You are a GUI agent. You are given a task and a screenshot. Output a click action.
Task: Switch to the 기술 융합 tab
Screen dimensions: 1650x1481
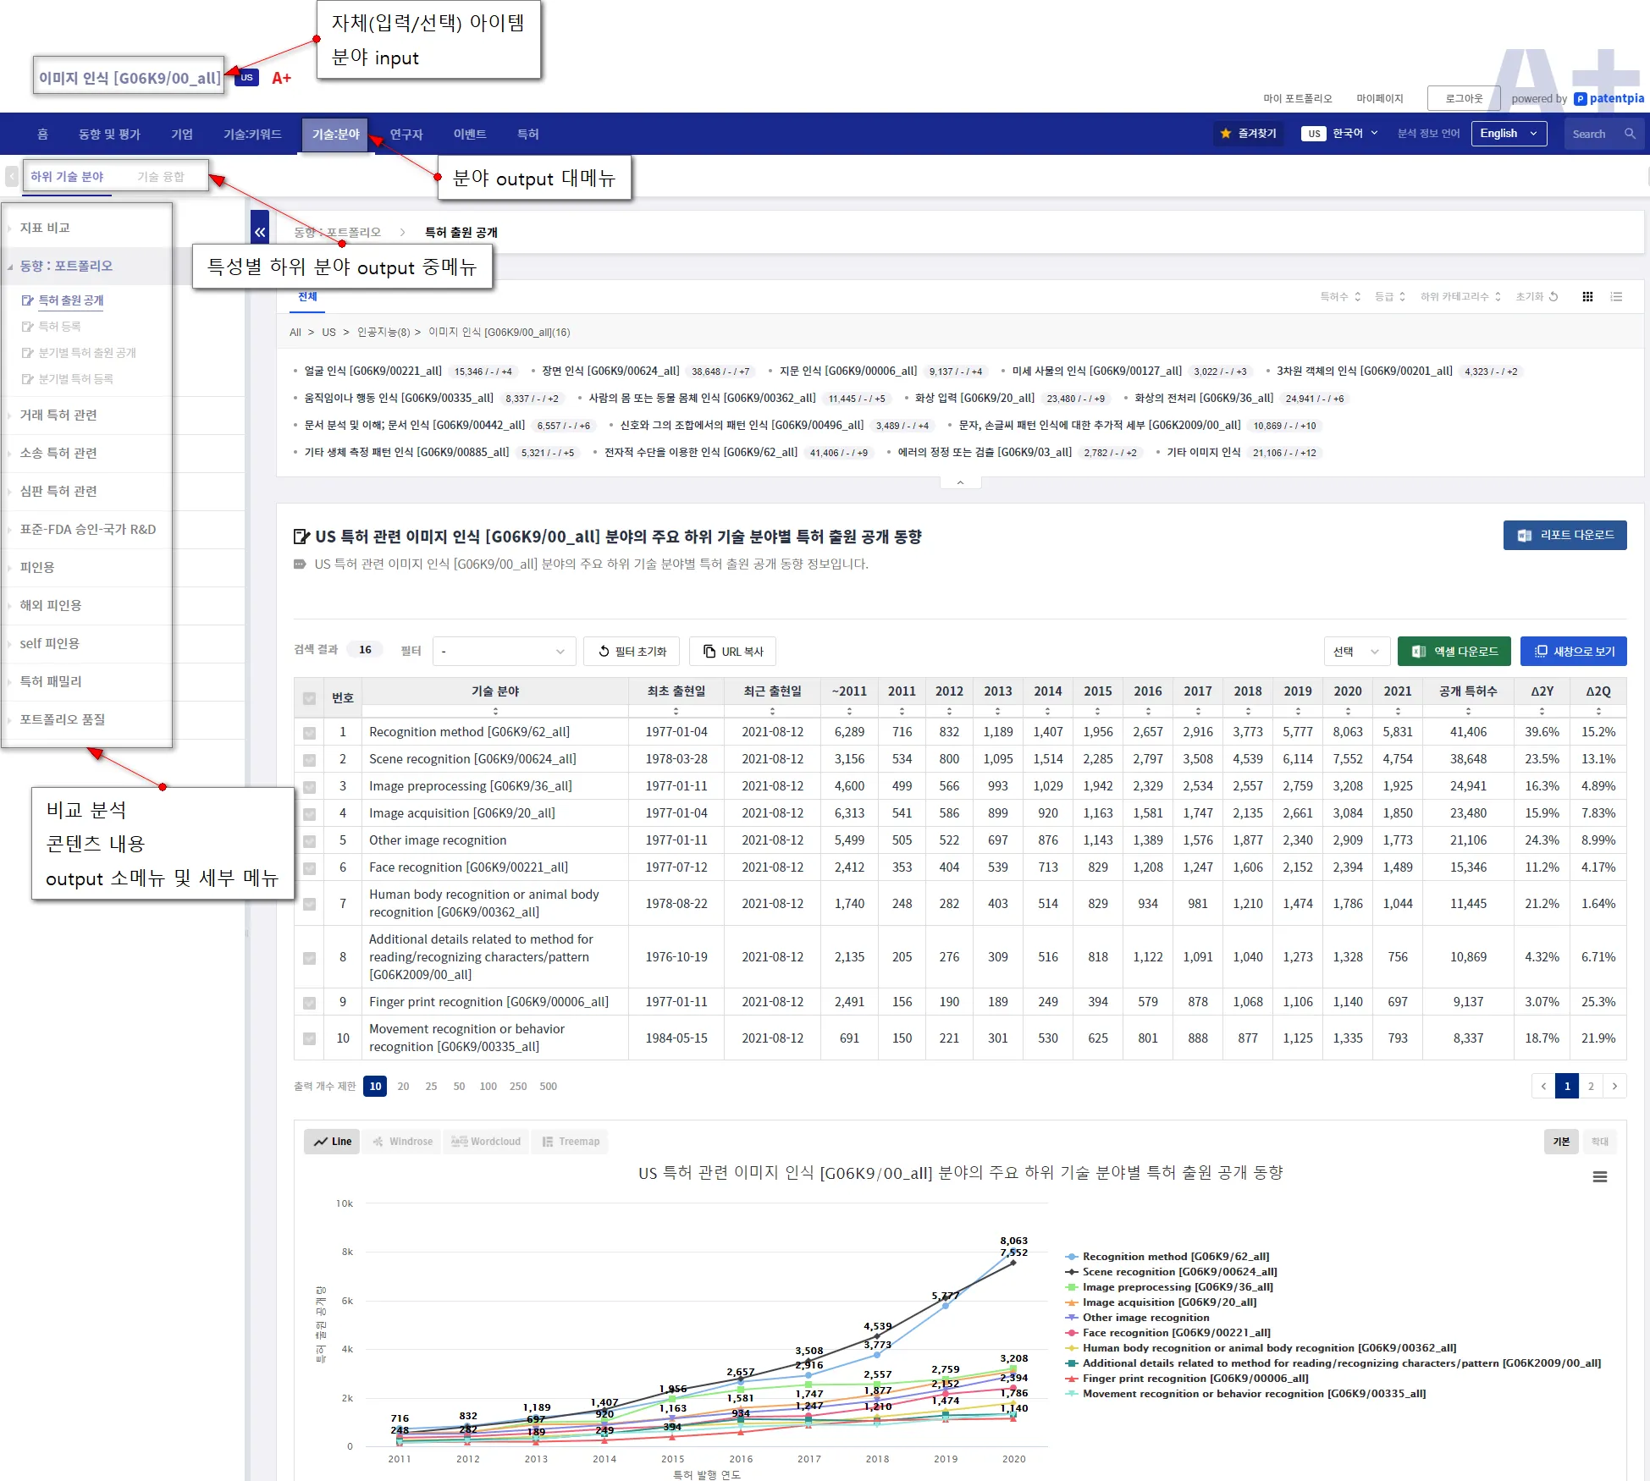(160, 177)
